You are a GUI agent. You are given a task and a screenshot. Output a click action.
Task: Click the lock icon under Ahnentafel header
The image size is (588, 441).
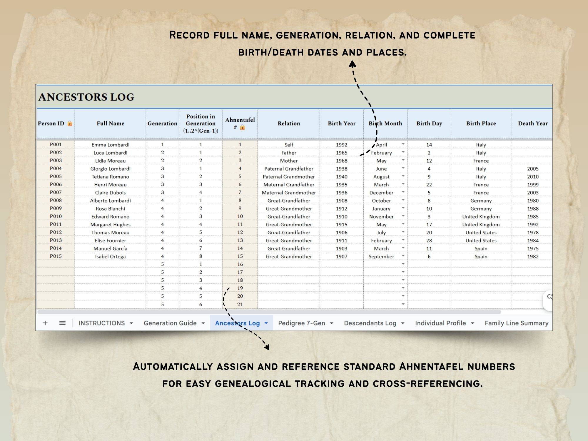coord(242,127)
